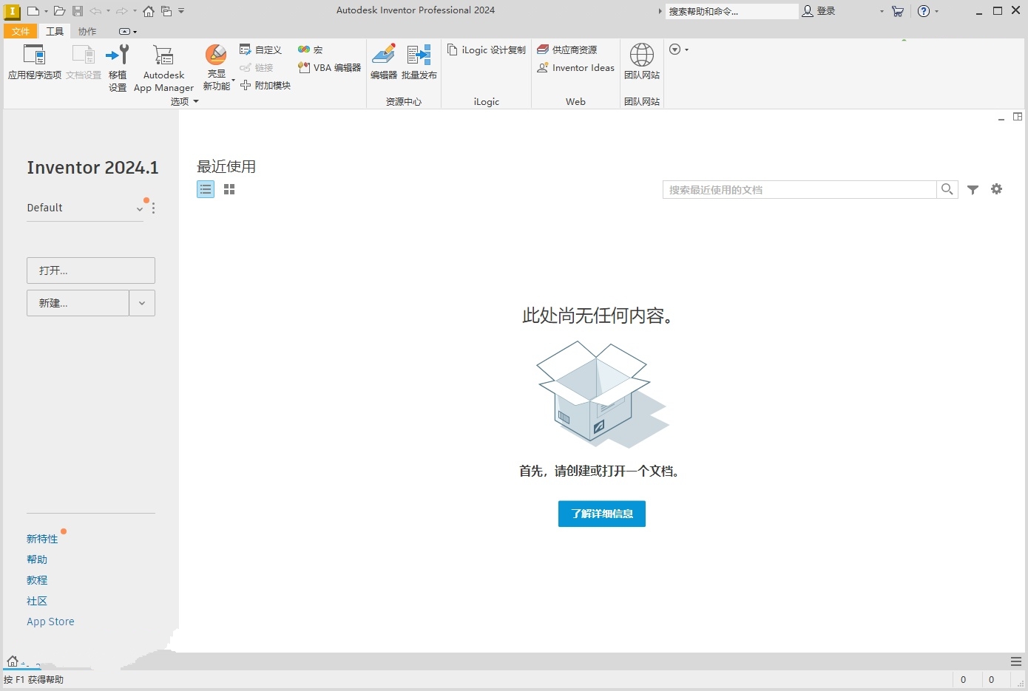Click the projects layout icon at top right of panel

tap(1018, 117)
